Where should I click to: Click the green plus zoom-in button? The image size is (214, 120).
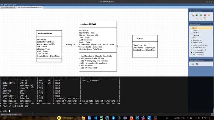pos(197,15)
